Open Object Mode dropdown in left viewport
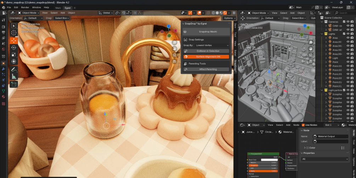Viewport: 356px width, 178px height. (29, 13)
